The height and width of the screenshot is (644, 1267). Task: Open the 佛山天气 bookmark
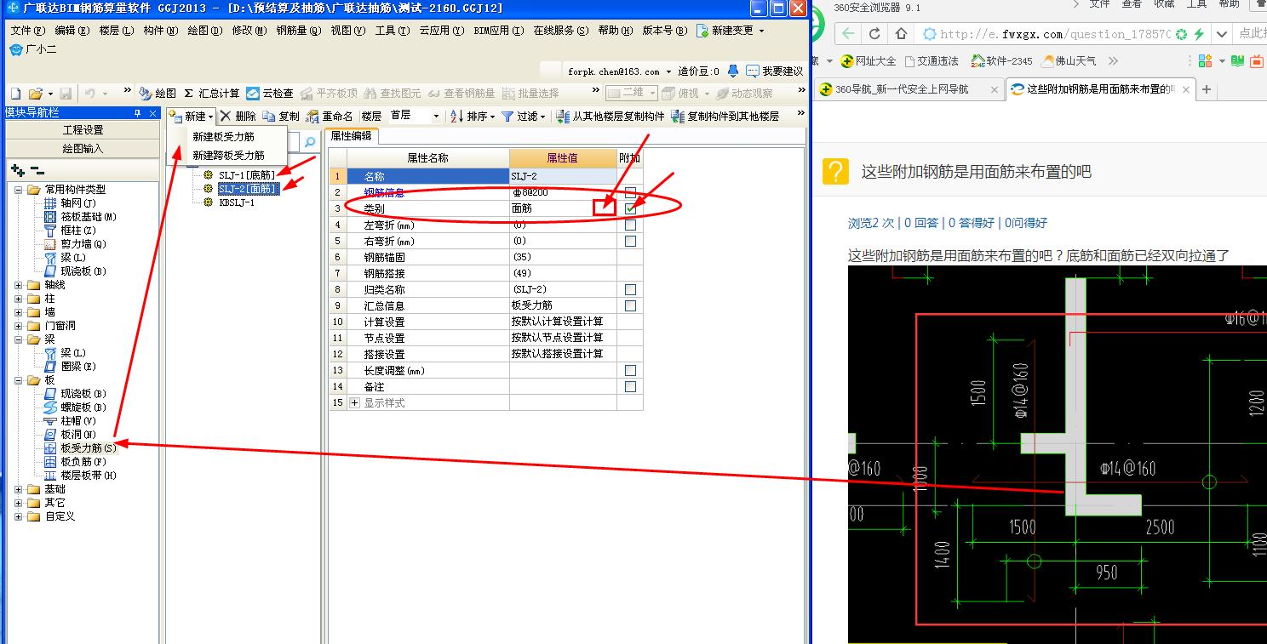point(1069,61)
